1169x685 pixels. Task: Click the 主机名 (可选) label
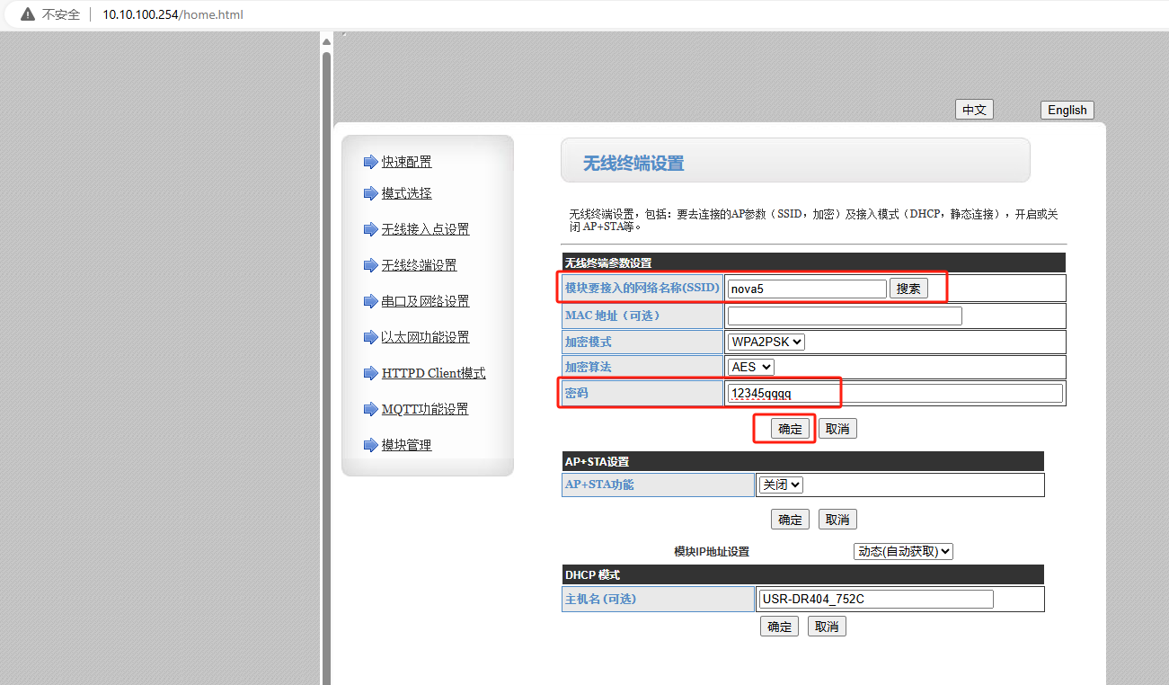pos(600,599)
